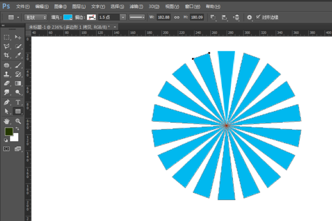
Task: Select the Eraser tool
Action: (x=7, y=83)
